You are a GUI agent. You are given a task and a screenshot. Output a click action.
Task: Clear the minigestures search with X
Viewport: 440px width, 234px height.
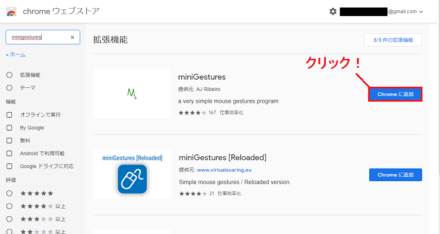click(x=73, y=37)
